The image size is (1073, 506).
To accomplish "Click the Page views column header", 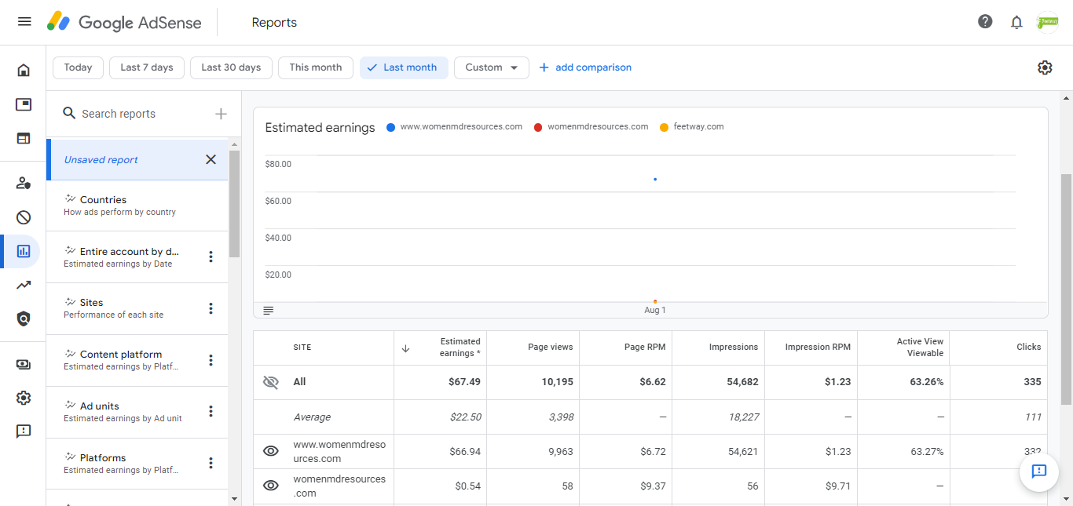I will [551, 347].
